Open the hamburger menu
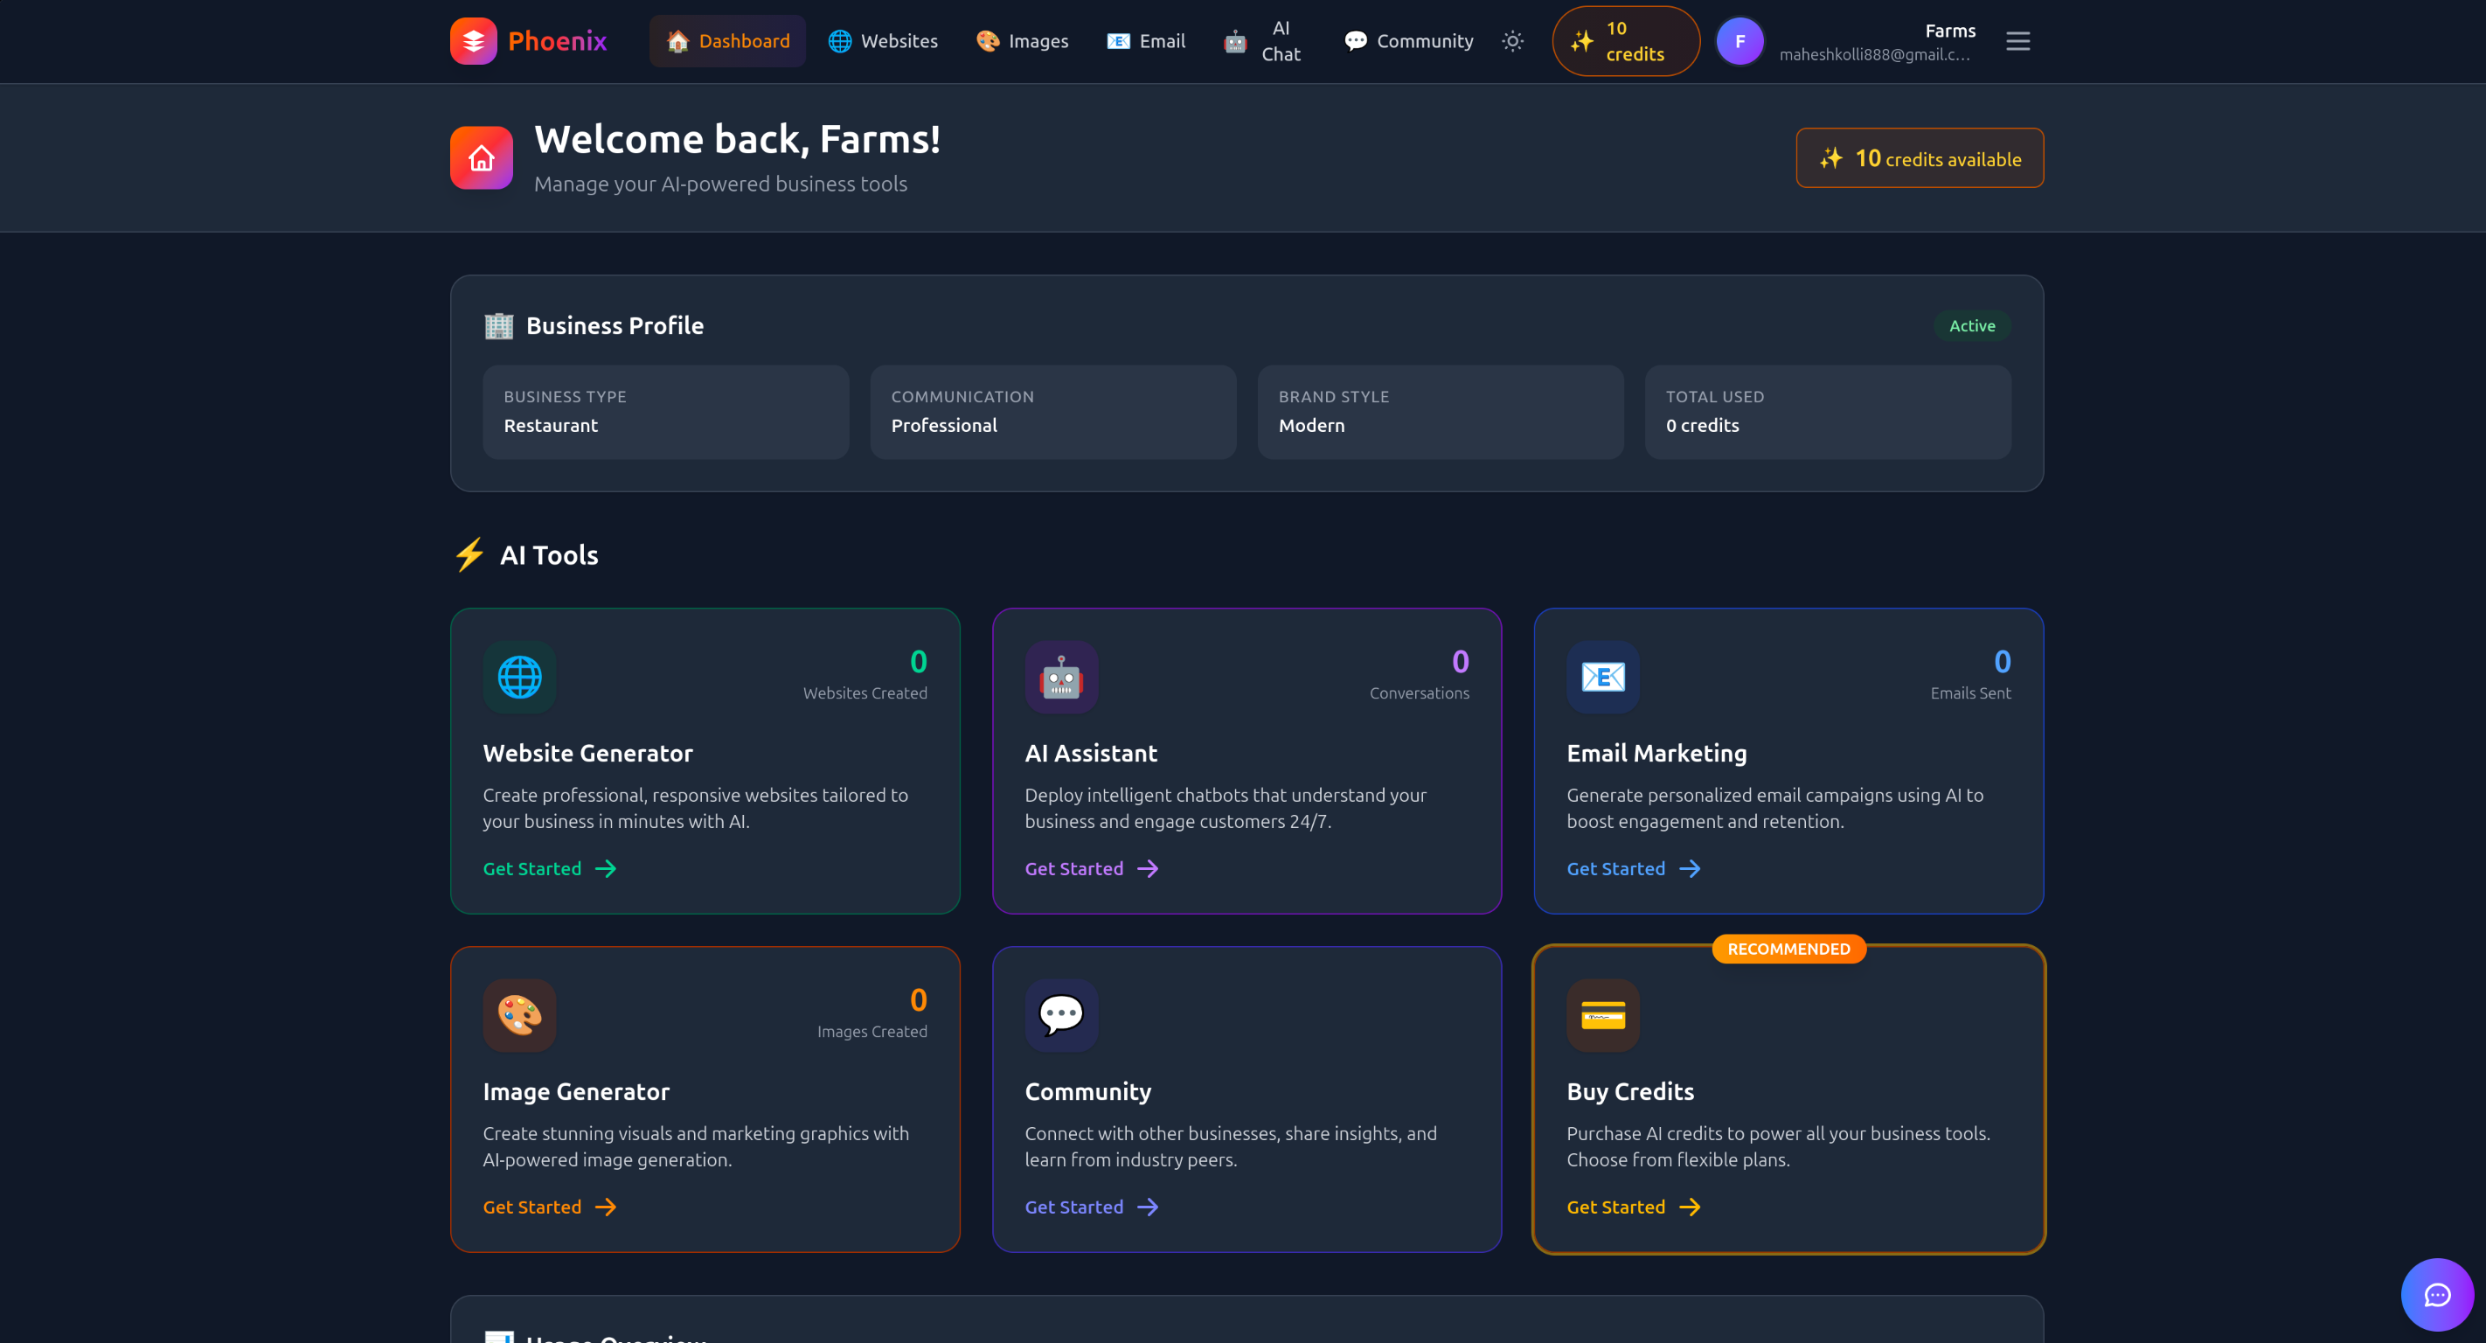The image size is (2486, 1343). coord(2017,40)
